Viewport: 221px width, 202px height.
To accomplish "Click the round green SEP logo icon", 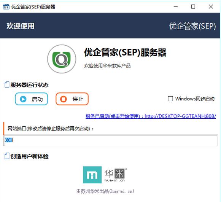I will pos(62,59).
